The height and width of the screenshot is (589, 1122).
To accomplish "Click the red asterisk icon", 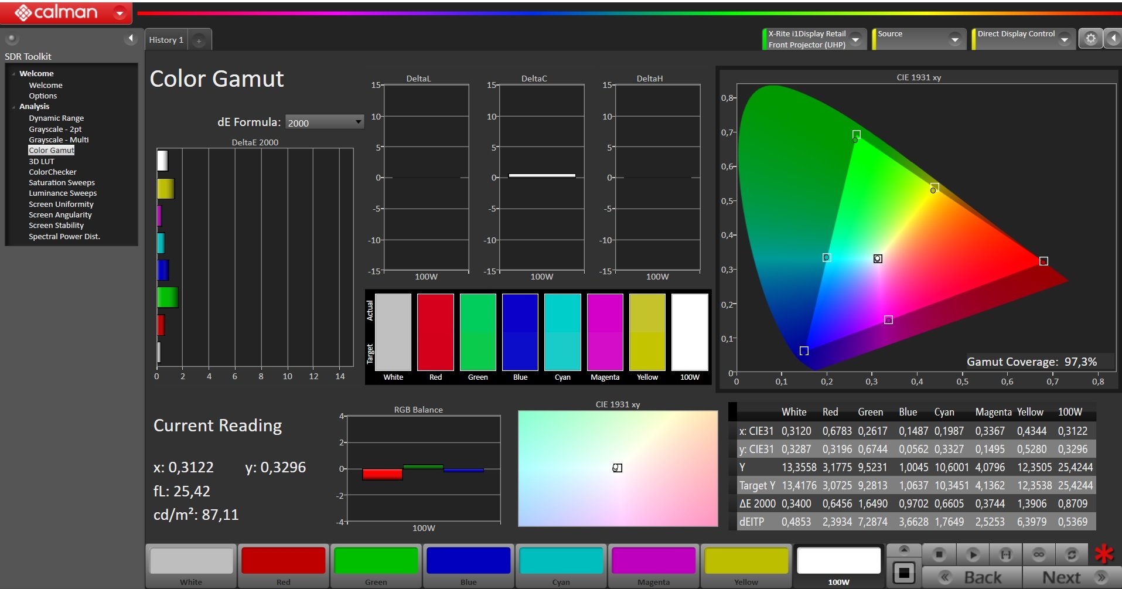I will (x=1104, y=554).
